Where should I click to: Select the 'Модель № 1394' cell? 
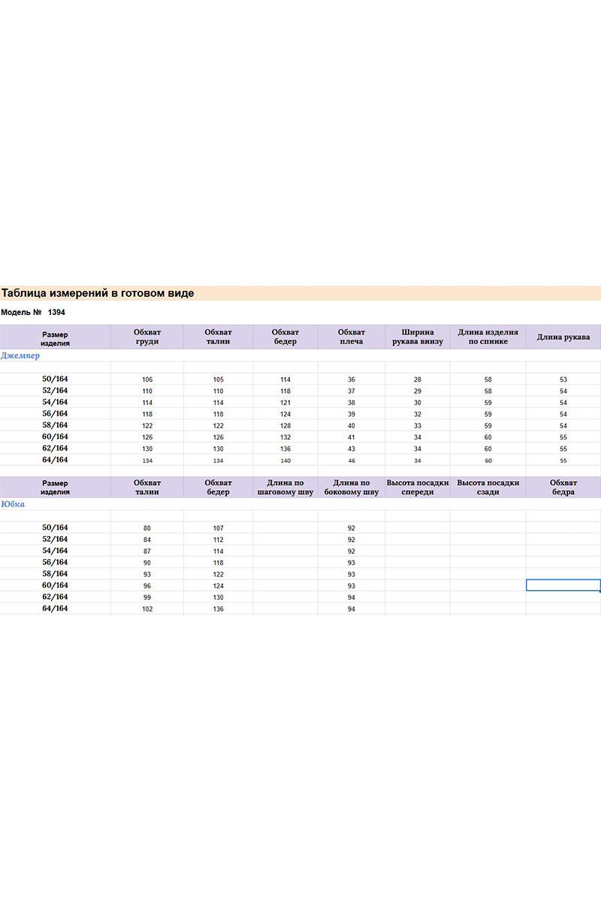pos(33,312)
